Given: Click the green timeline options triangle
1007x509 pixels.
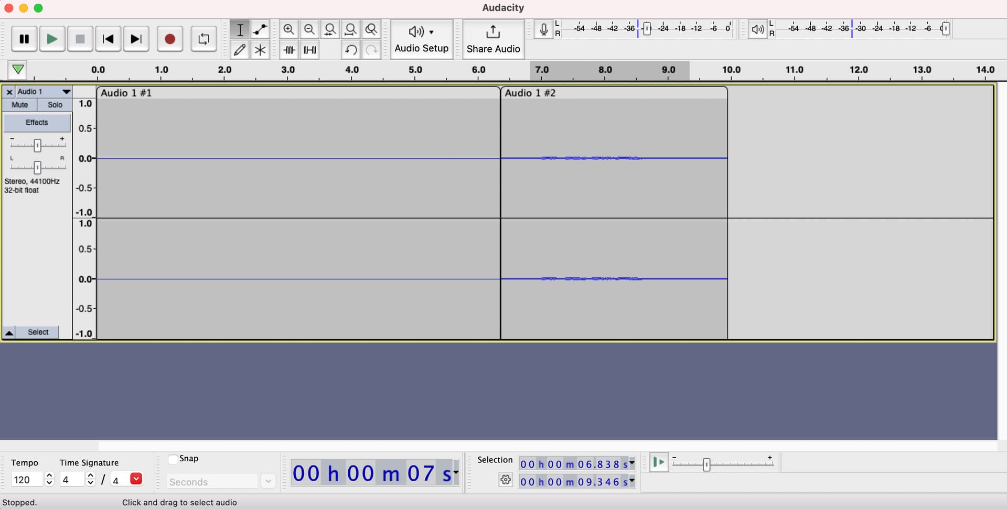Looking at the screenshot, I should 18,69.
